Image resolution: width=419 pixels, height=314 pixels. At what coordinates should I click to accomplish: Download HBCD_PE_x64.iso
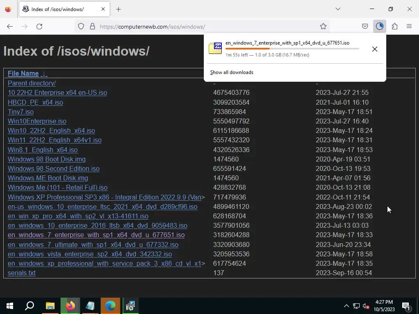[35, 102]
